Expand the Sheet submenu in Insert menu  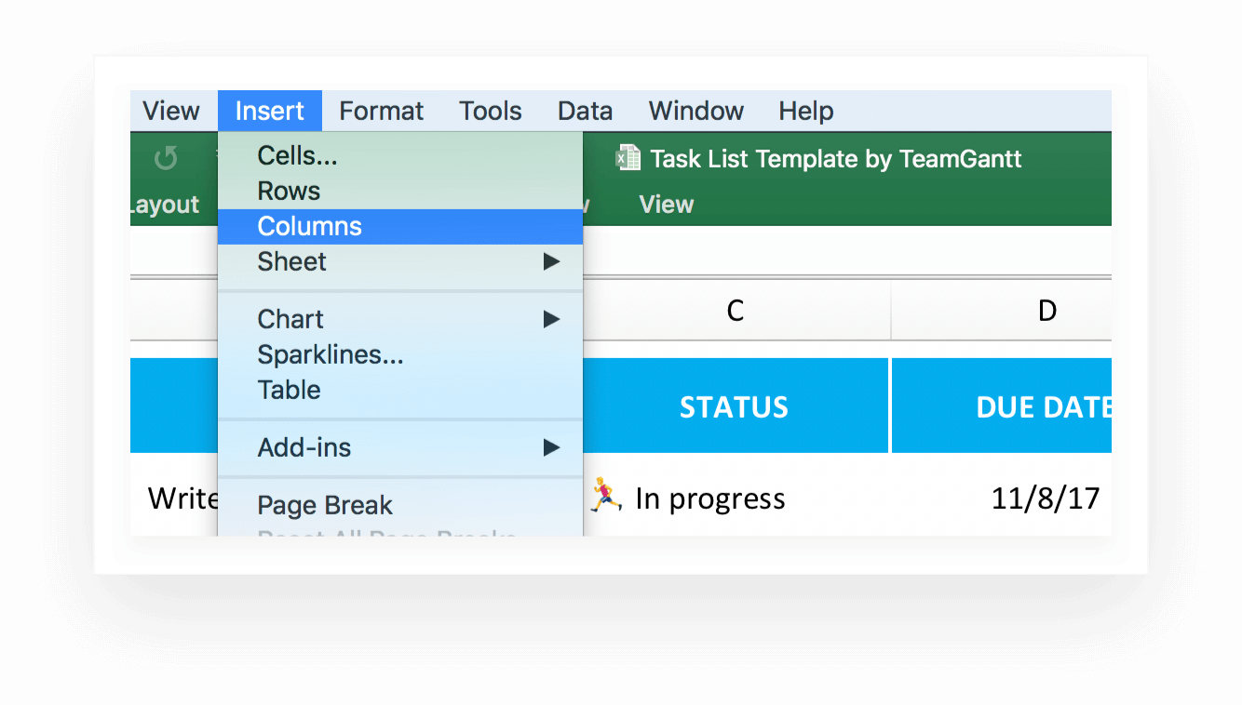coord(551,262)
